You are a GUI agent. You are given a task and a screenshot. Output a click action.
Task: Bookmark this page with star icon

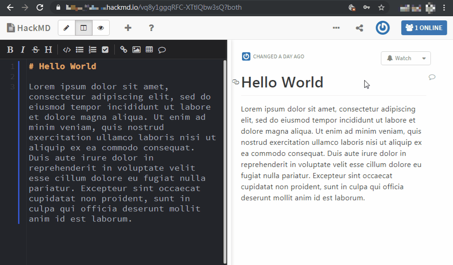click(381, 7)
